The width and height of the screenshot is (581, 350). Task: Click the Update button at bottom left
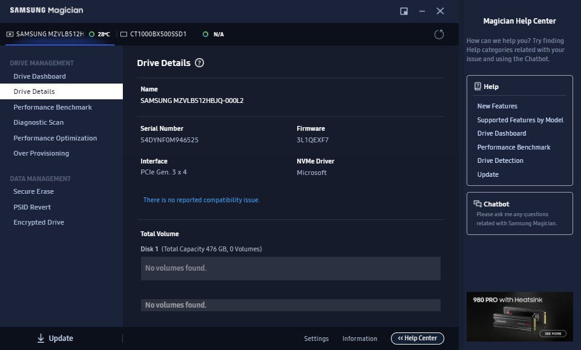[55, 338]
